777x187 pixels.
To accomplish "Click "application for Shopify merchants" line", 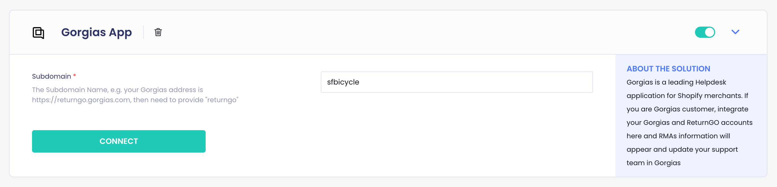I will pyautogui.click(x=687, y=96).
